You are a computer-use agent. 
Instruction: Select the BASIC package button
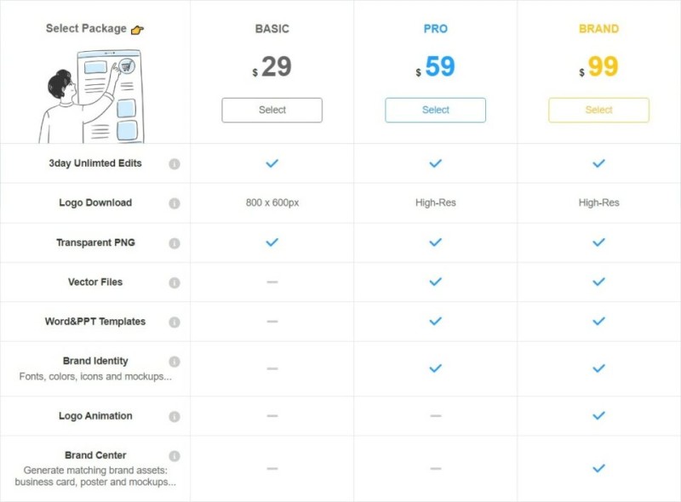click(x=272, y=111)
